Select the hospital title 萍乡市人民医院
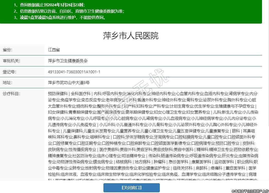The image size is (269, 193). (131, 36)
